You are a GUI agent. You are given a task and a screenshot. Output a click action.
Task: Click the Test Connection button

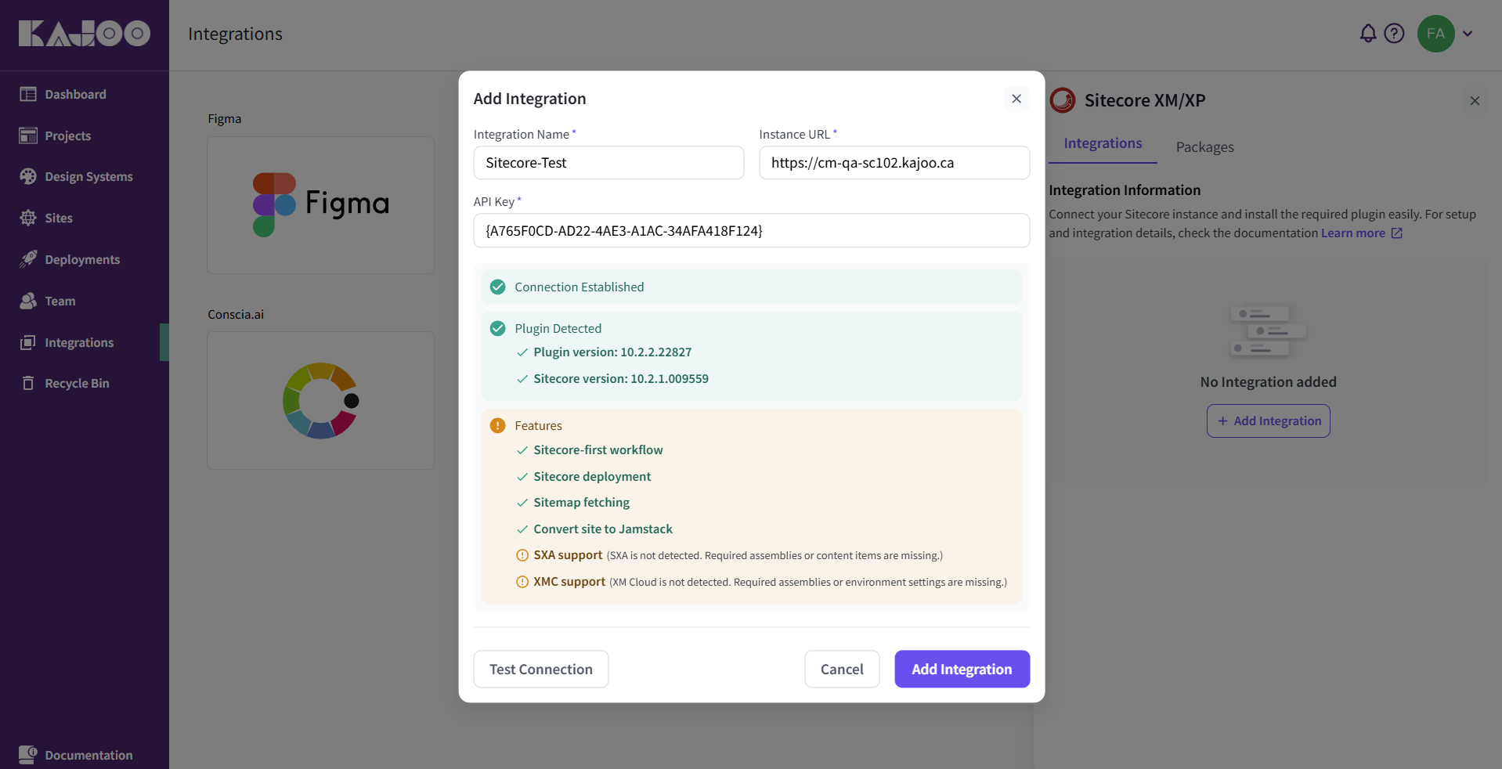541,669
